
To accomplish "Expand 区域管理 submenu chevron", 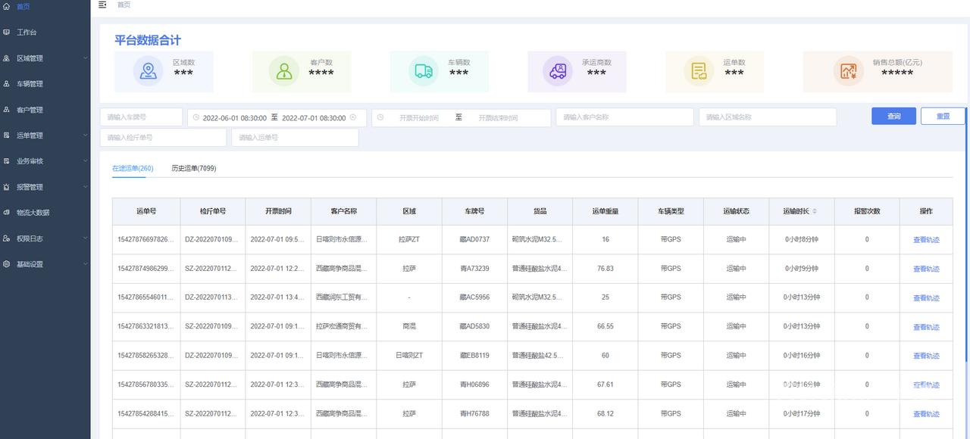I will [x=85, y=58].
